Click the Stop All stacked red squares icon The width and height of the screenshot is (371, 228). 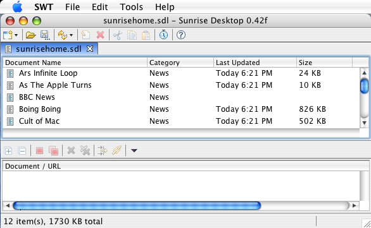(x=53, y=150)
